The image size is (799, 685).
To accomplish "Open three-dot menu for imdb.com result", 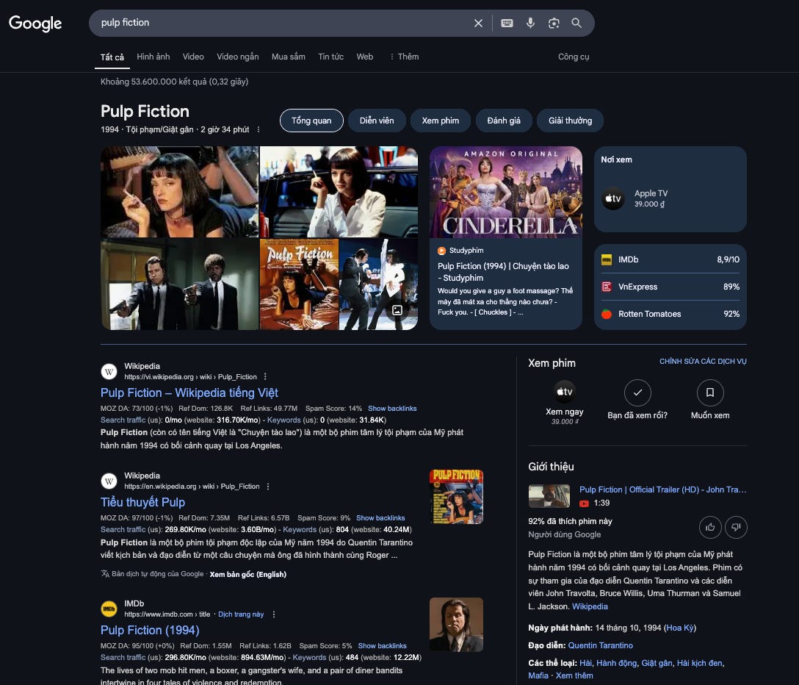I will click(x=274, y=614).
